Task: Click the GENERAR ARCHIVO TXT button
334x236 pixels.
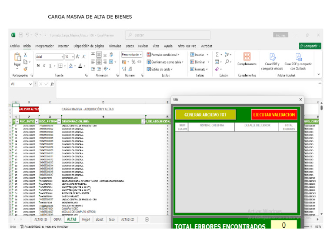Action: (x=205, y=115)
